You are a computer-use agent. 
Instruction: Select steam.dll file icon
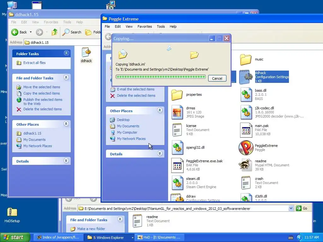(x=177, y=183)
